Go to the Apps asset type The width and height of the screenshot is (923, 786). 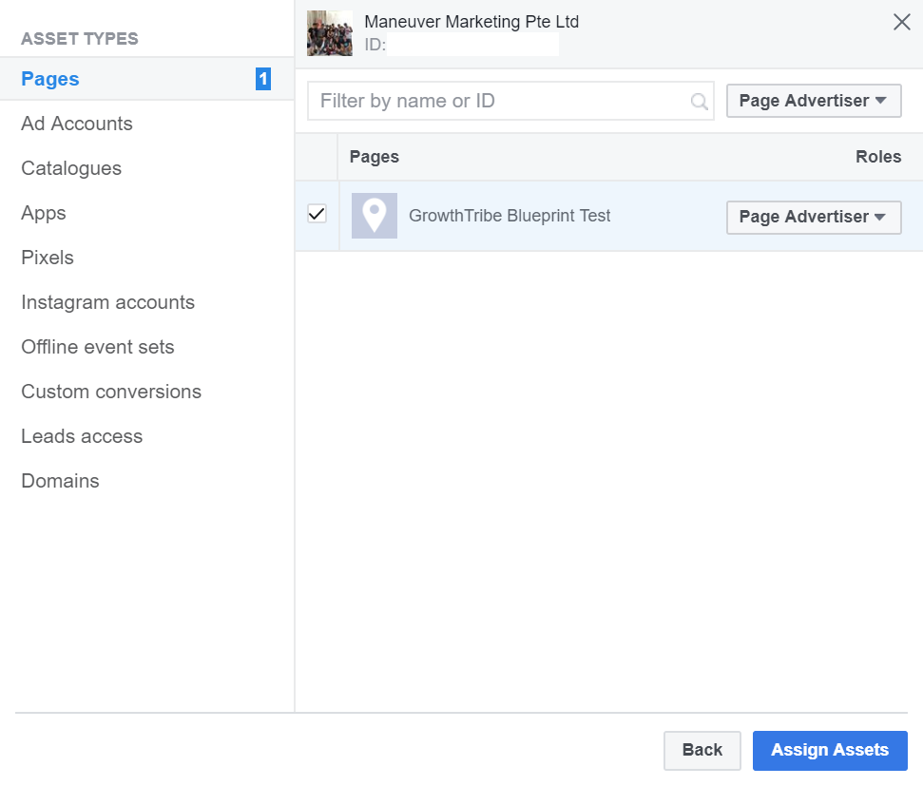click(44, 213)
